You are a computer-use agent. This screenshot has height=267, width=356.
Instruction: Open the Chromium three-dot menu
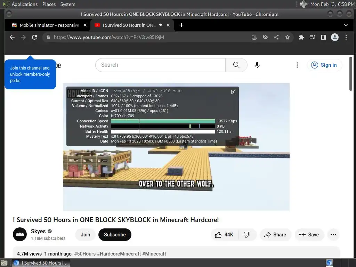[346, 37]
